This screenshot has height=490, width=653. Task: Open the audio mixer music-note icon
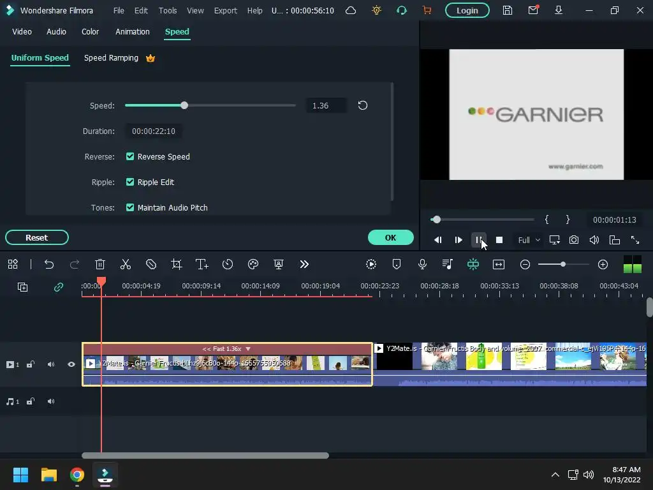[447, 264]
